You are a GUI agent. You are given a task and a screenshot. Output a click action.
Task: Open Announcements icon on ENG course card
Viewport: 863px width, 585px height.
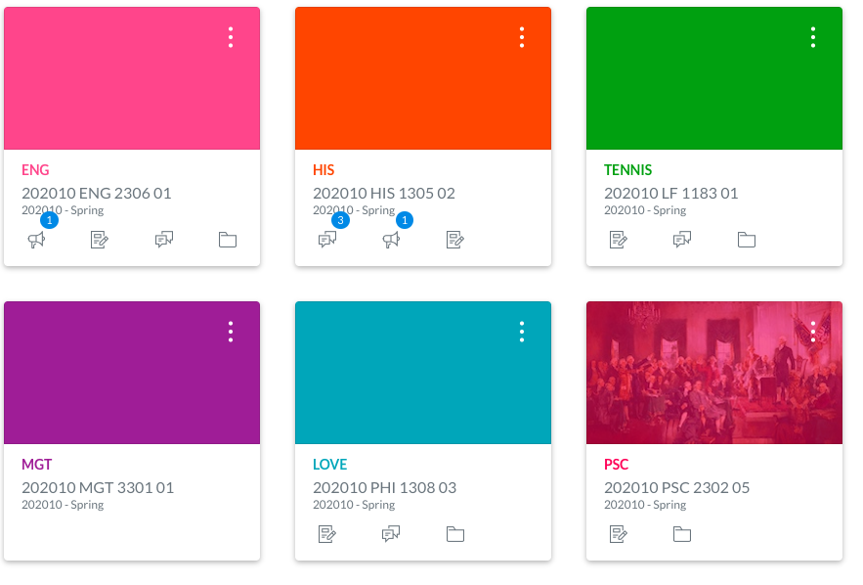(36, 240)
